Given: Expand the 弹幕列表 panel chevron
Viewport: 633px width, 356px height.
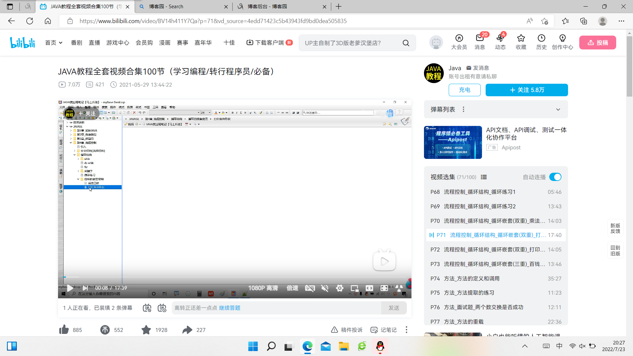Looking at the screenshot, I should [558, 109].
